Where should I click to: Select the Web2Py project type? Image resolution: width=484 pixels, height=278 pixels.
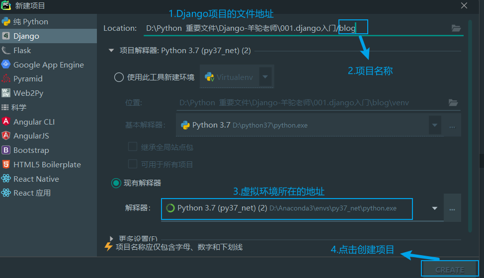(x=49, y=93)
